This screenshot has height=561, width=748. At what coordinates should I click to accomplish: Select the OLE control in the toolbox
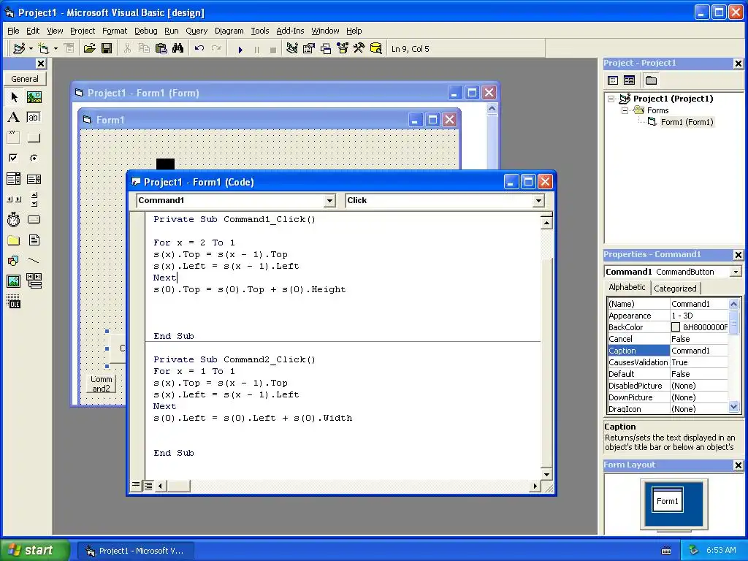(14, 302)
